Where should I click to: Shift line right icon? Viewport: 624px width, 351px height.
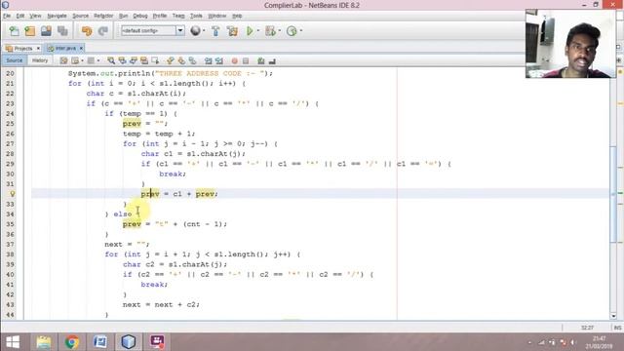(x=218, y=60)
